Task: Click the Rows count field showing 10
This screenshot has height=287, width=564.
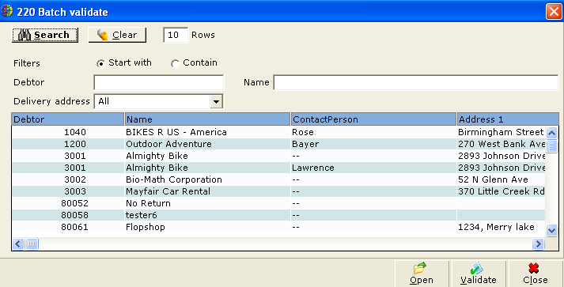Action: point(176,35)
